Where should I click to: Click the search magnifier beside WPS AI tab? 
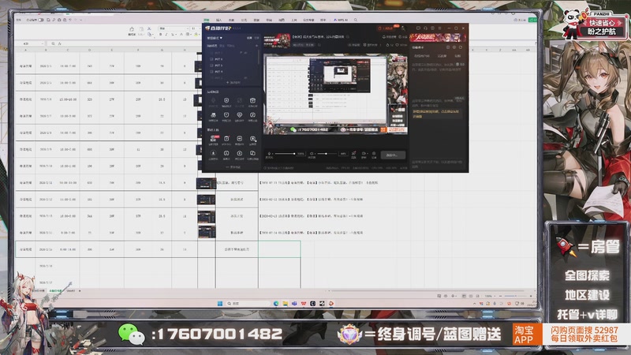click(x=356, y=20)
